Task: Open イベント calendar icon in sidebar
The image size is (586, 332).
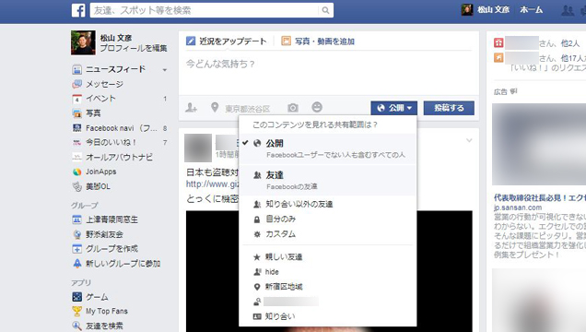Action: tap(77, 99)
